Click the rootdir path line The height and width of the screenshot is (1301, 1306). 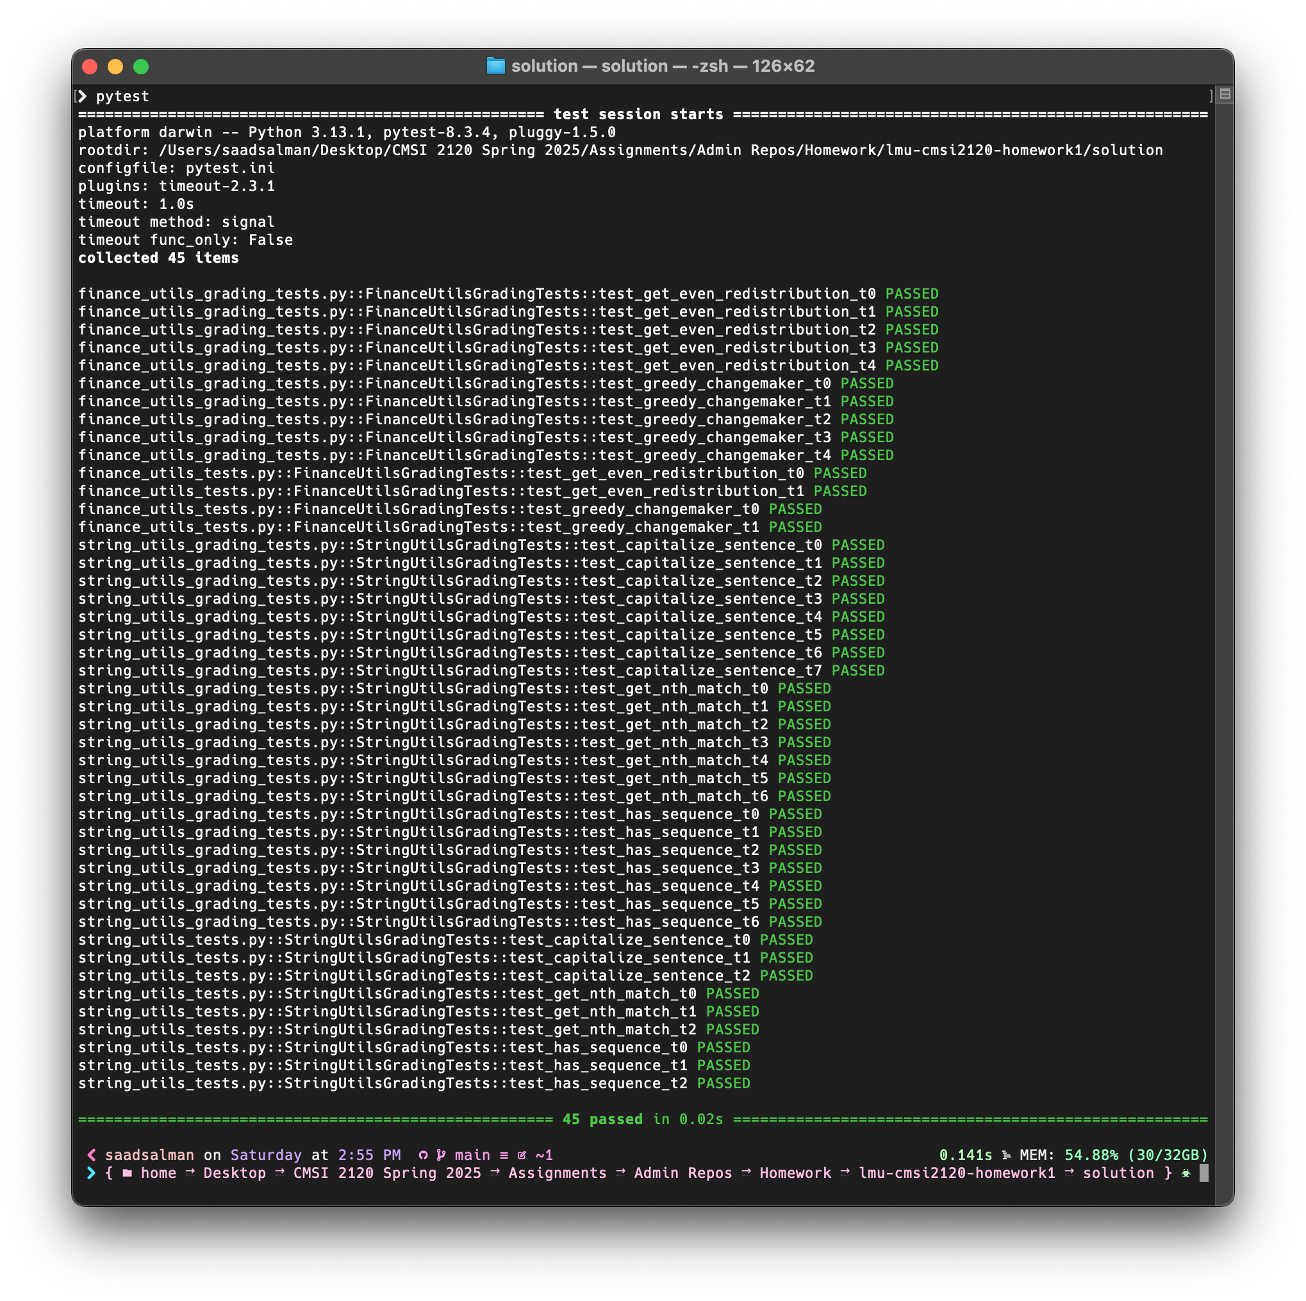click(620, 150)
